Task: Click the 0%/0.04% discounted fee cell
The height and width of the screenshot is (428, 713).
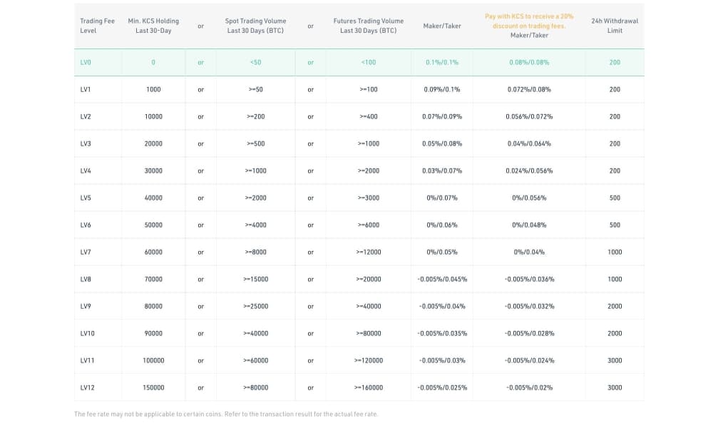Action: pos(529,252)
